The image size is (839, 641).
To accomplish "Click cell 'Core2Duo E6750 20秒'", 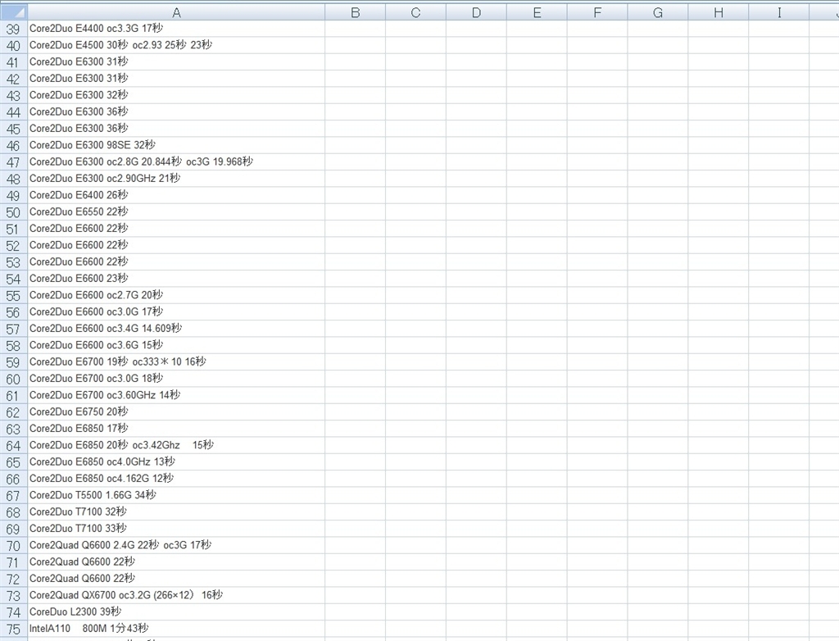I will click(176, 412).
